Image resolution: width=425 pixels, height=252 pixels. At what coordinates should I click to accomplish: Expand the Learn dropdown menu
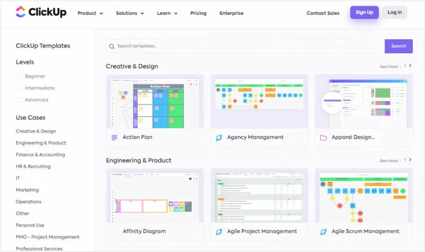point(167,13)
